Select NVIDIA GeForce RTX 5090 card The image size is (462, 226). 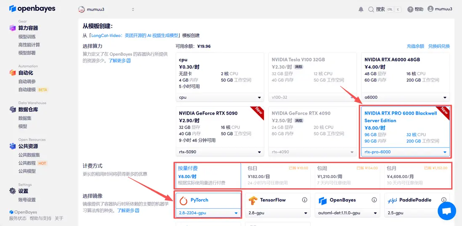pos(220,131)
